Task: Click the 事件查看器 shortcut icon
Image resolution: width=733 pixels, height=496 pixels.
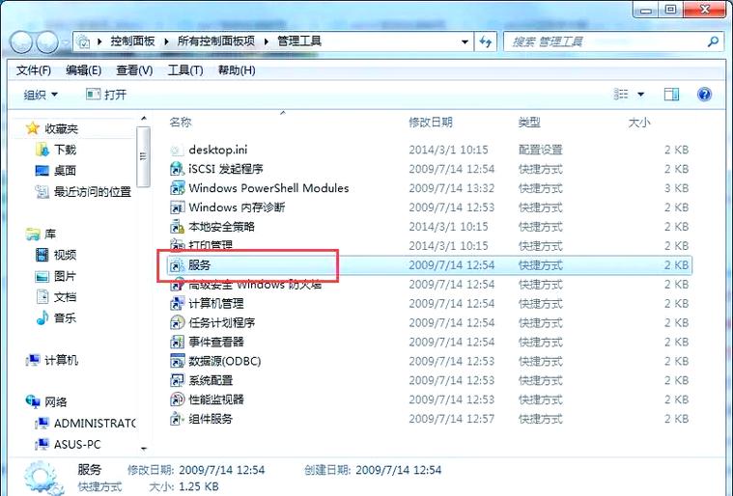Action: 177,342
